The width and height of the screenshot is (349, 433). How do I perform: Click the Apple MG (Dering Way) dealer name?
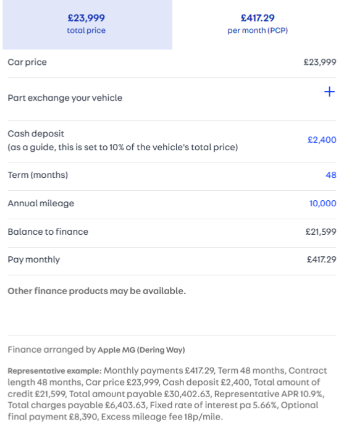click(141, 350)
